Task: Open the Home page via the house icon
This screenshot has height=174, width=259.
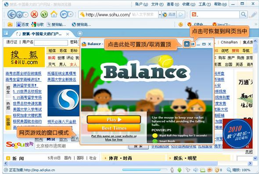Action: [54, 14]
